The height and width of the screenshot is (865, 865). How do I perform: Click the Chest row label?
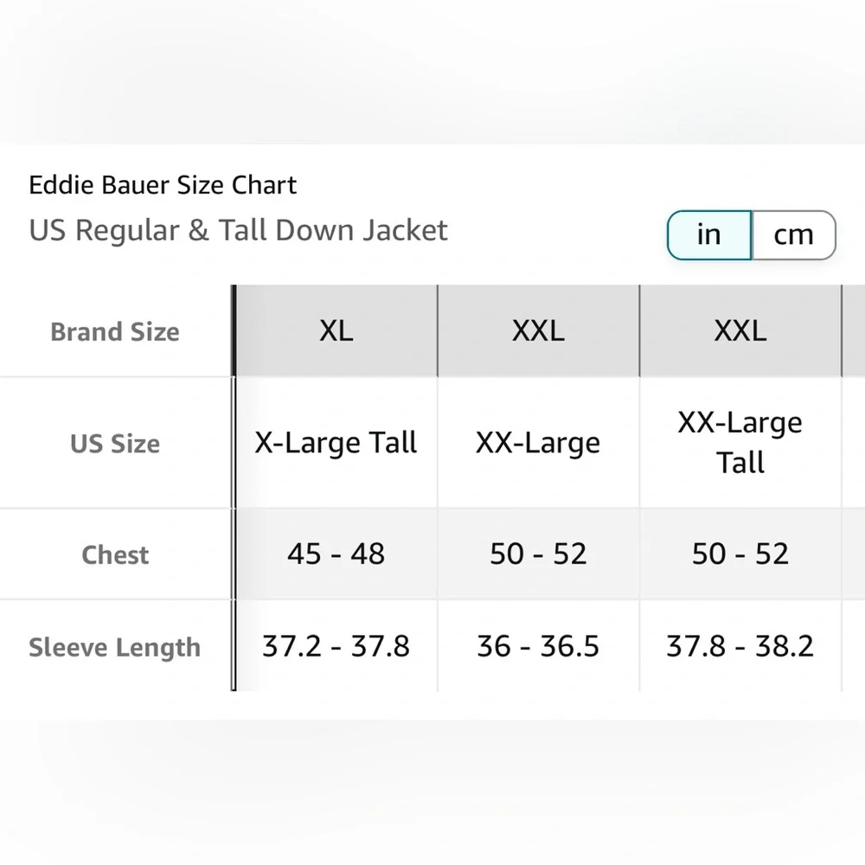(x=115, y=554)
